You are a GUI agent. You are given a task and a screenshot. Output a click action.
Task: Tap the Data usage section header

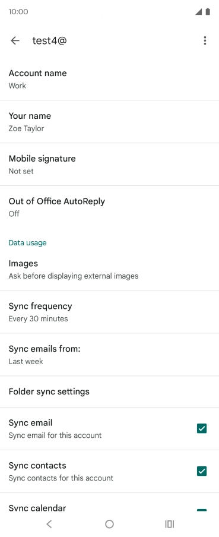(27, 243)
